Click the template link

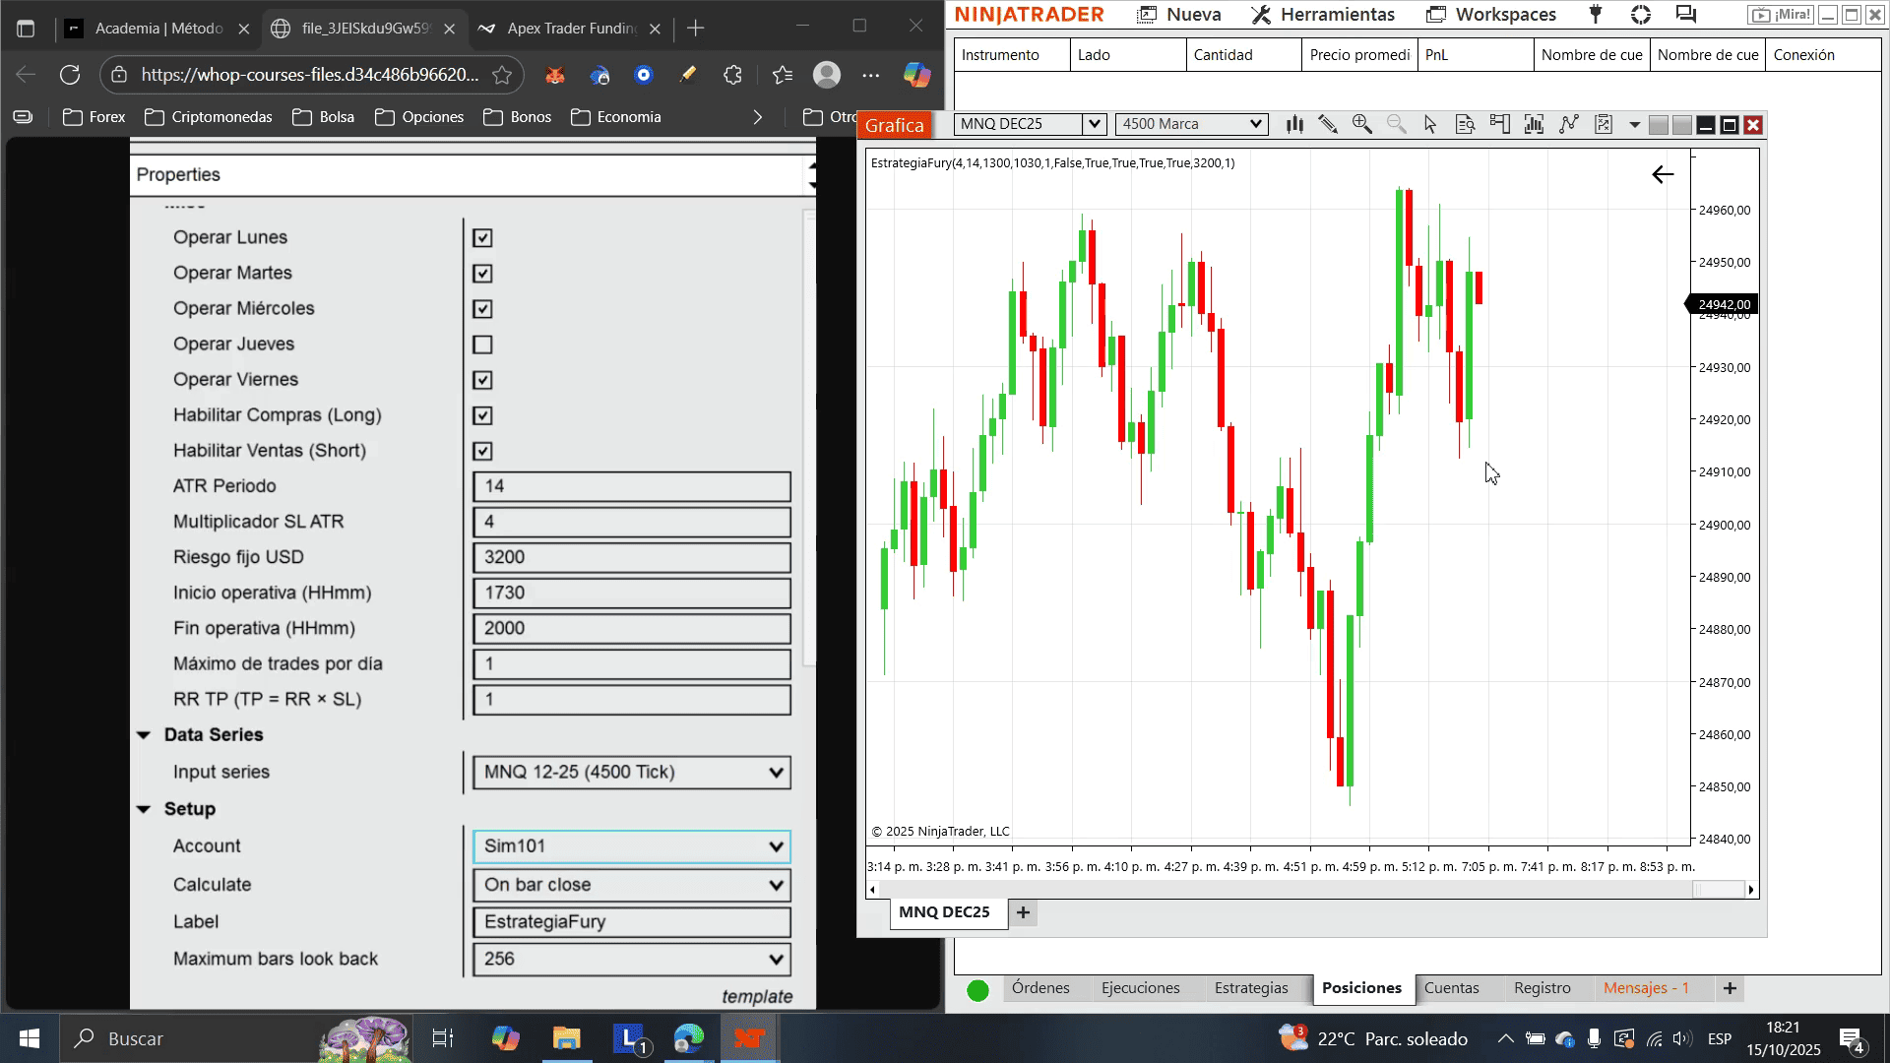756,996
